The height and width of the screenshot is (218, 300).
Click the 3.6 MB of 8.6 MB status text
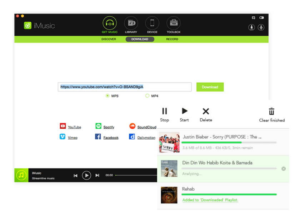pos(217,148)
